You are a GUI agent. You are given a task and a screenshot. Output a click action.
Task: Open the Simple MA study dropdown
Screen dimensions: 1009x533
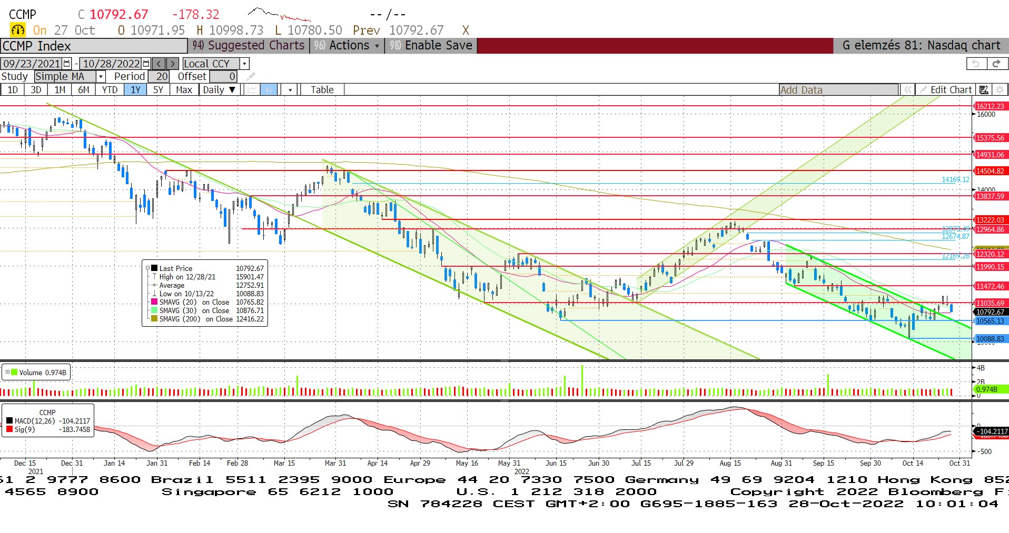pos(101,77)
